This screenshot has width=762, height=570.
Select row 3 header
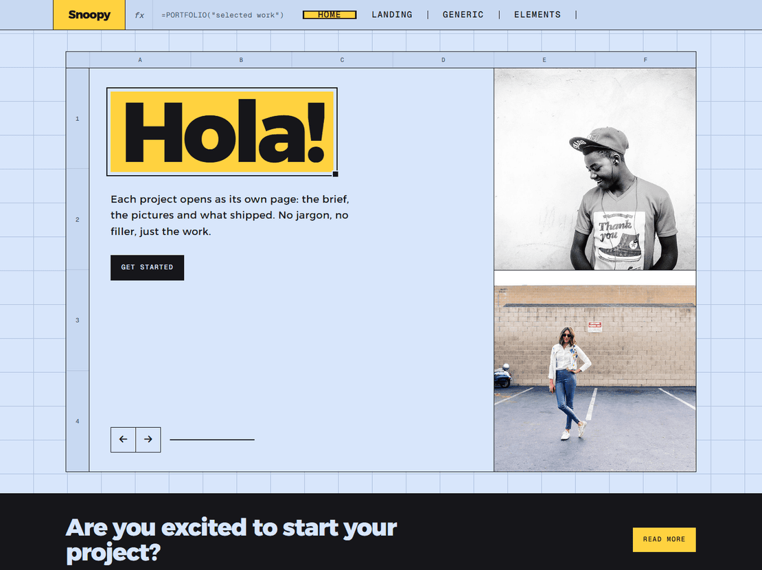78,321
